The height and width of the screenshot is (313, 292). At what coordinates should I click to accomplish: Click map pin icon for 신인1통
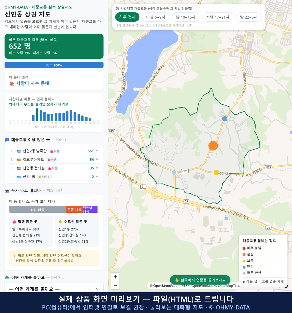(97, 177)
